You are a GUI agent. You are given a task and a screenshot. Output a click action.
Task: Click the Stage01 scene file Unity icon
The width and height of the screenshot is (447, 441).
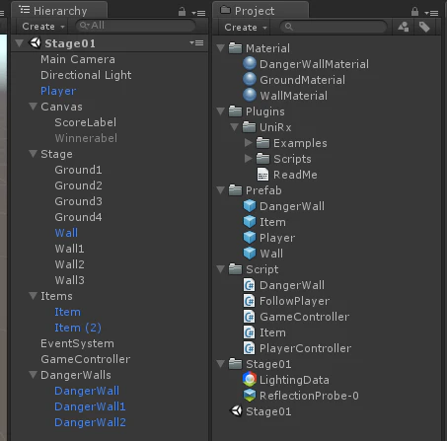click(236, 411)
